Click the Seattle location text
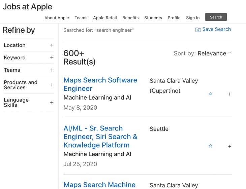Image resolution: width=246 pixels, height=189 pixels. pos(159,129)
